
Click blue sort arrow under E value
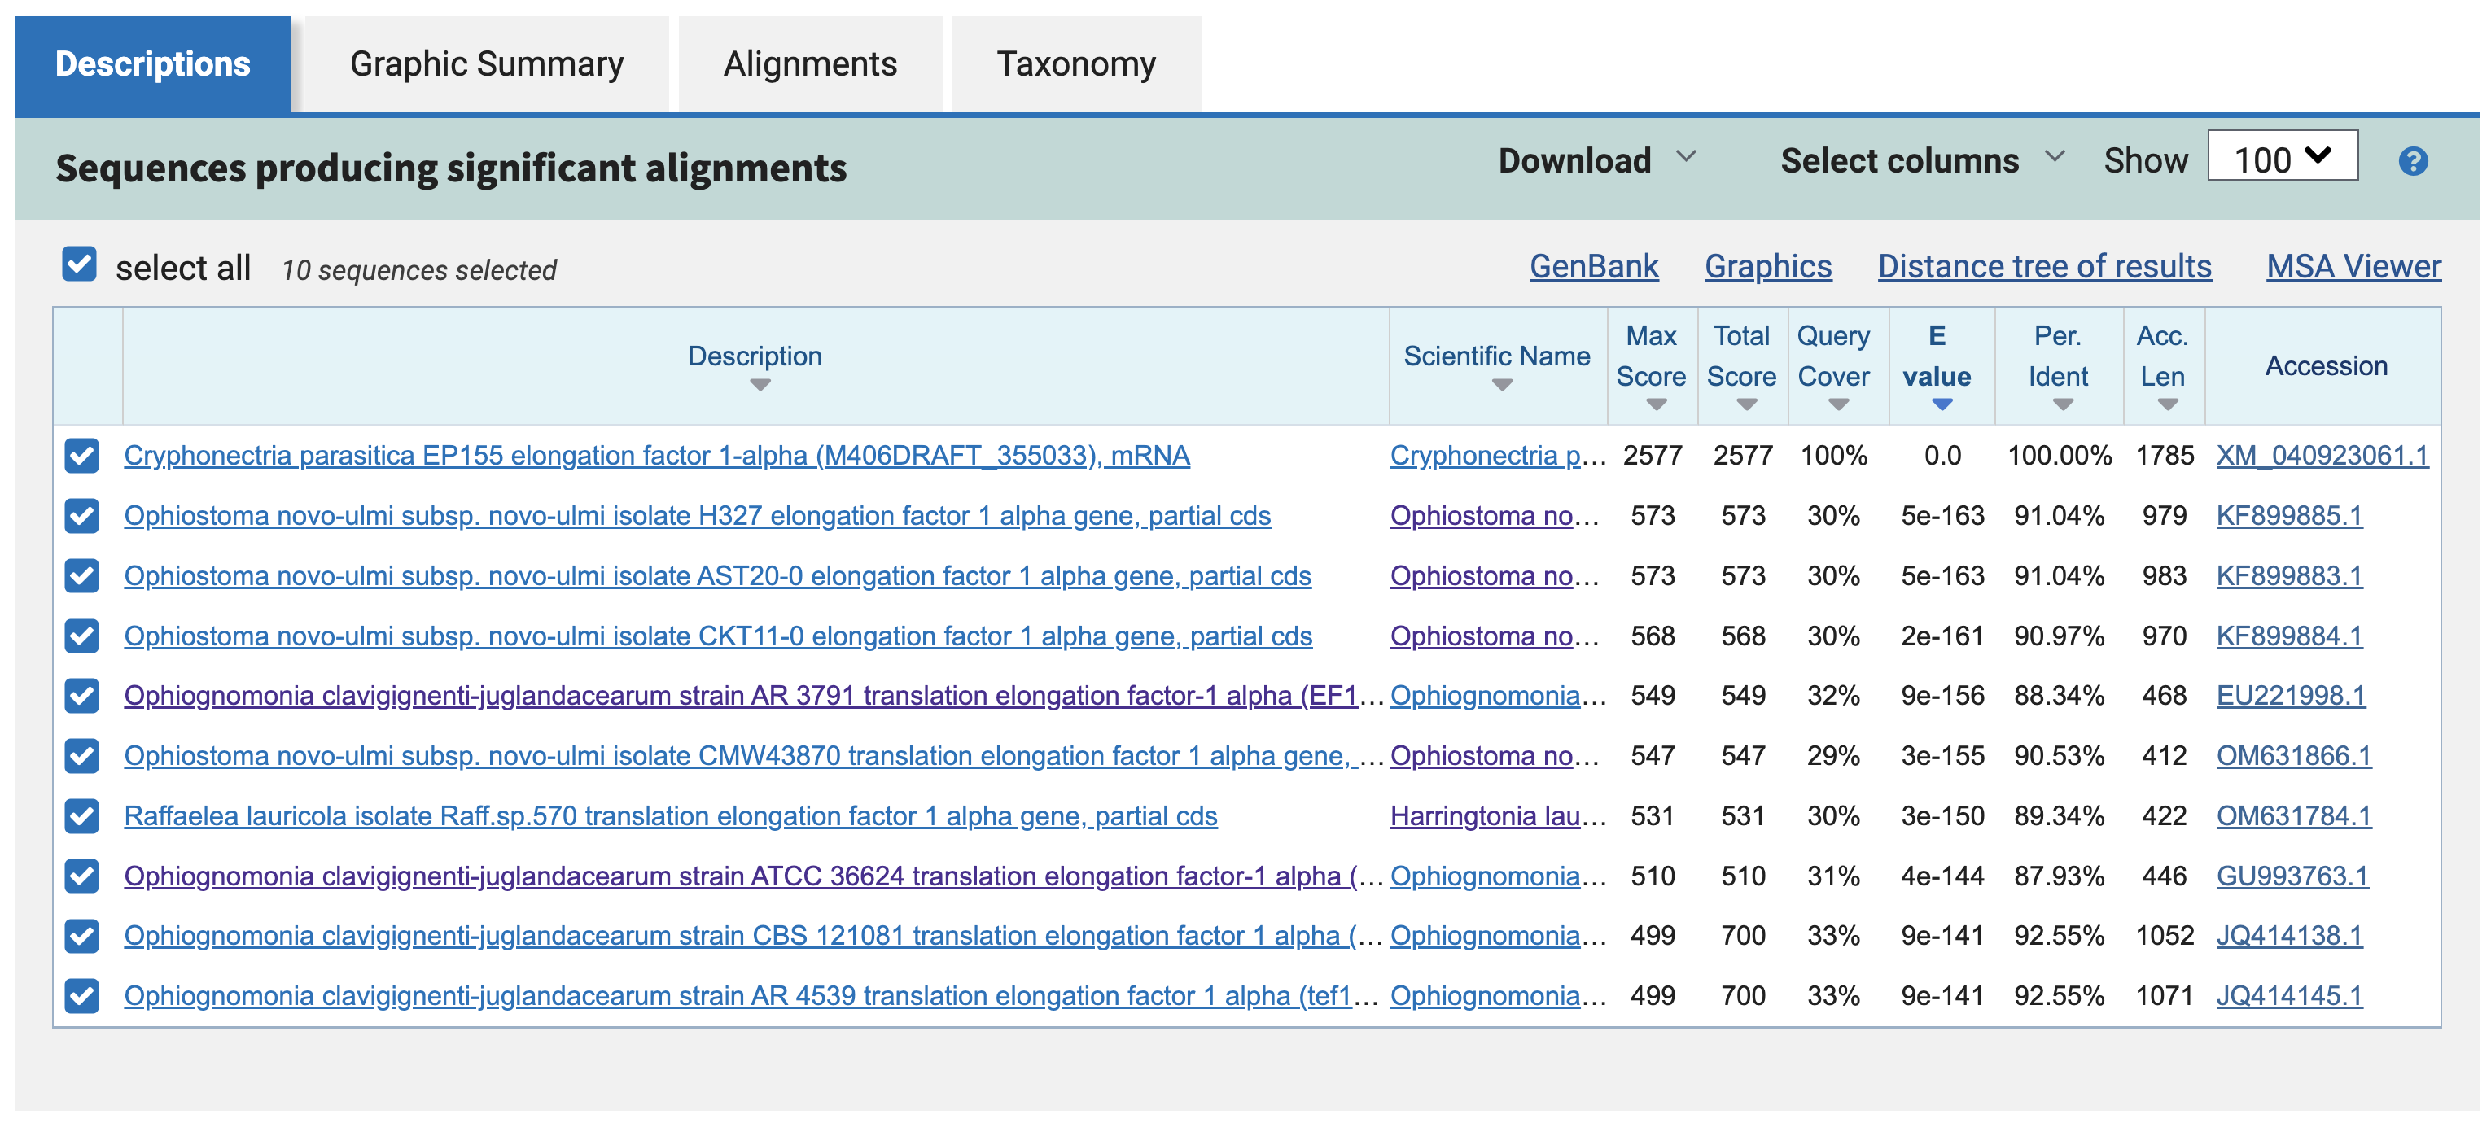pyautogui.click(x=1941, y=405)
